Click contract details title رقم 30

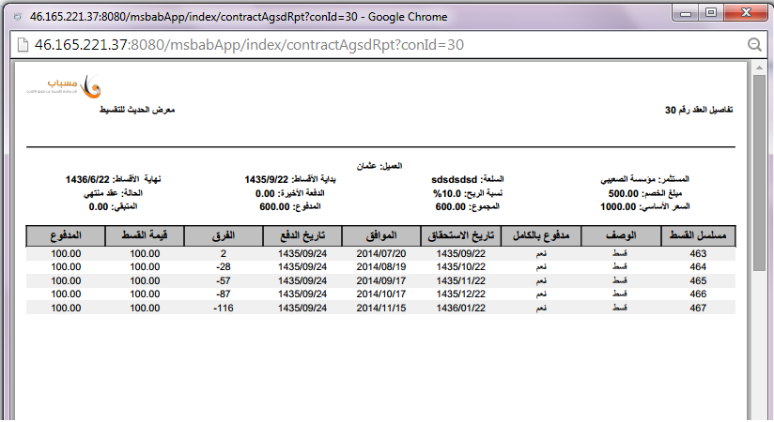(699, 110)
